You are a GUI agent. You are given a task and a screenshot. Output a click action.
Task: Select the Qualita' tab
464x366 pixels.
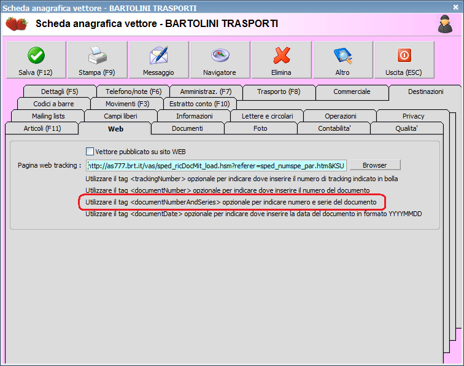coord(406,128)
